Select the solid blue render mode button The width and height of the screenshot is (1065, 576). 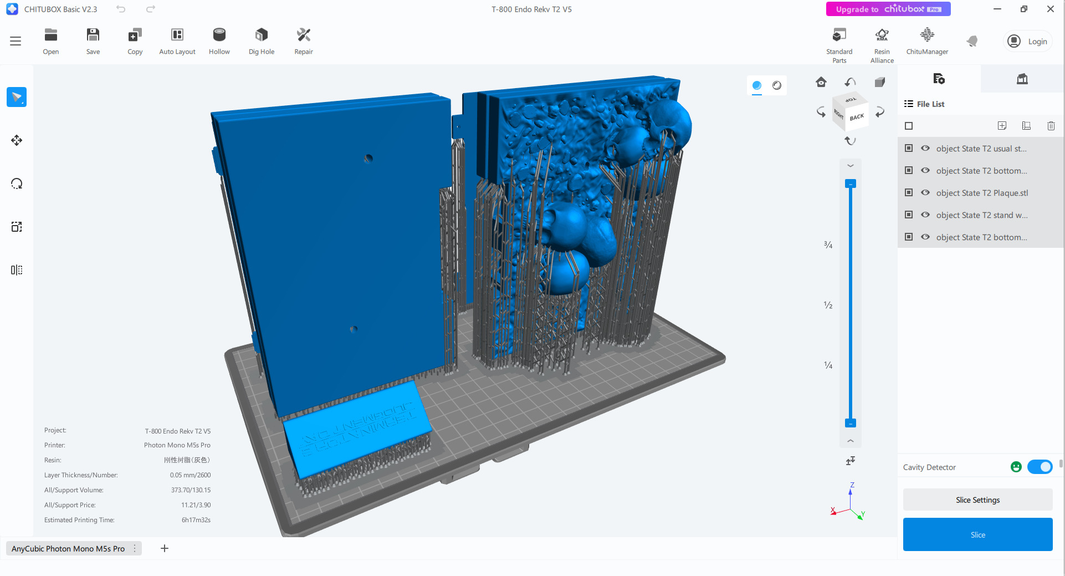[x=757, y=85]
